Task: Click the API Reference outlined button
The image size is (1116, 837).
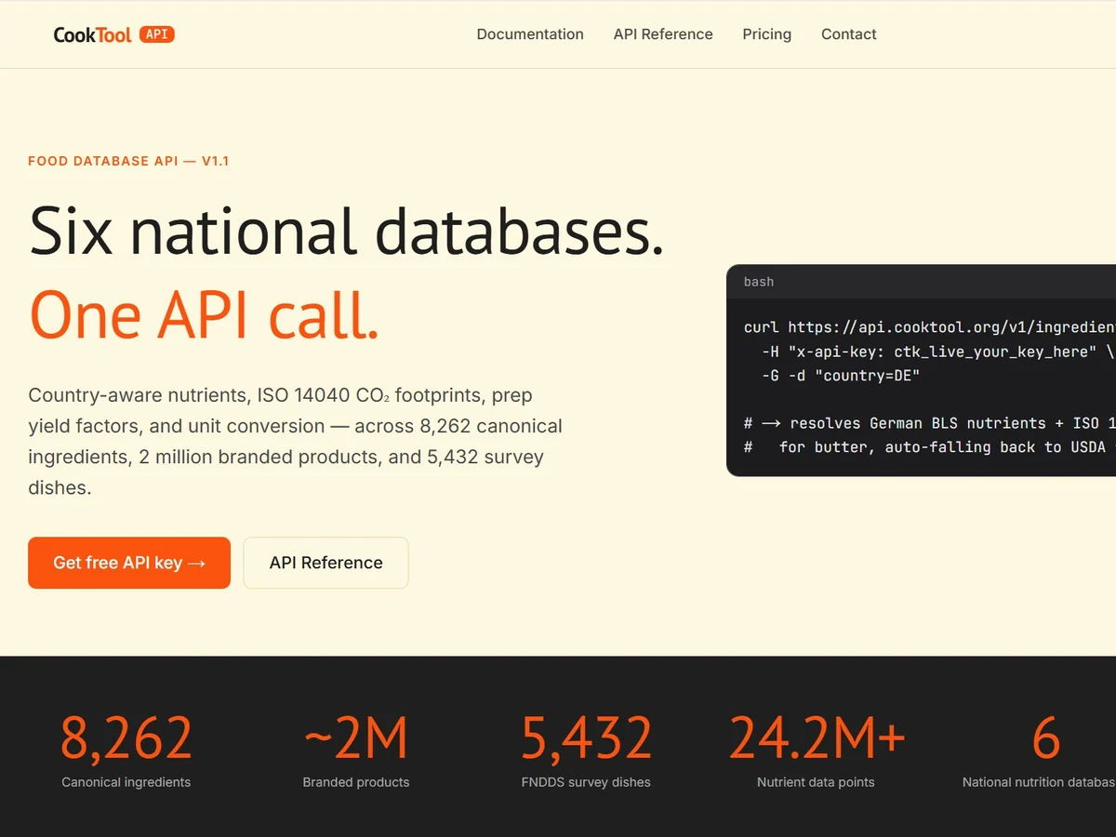Action: click(x=326, y=563)
